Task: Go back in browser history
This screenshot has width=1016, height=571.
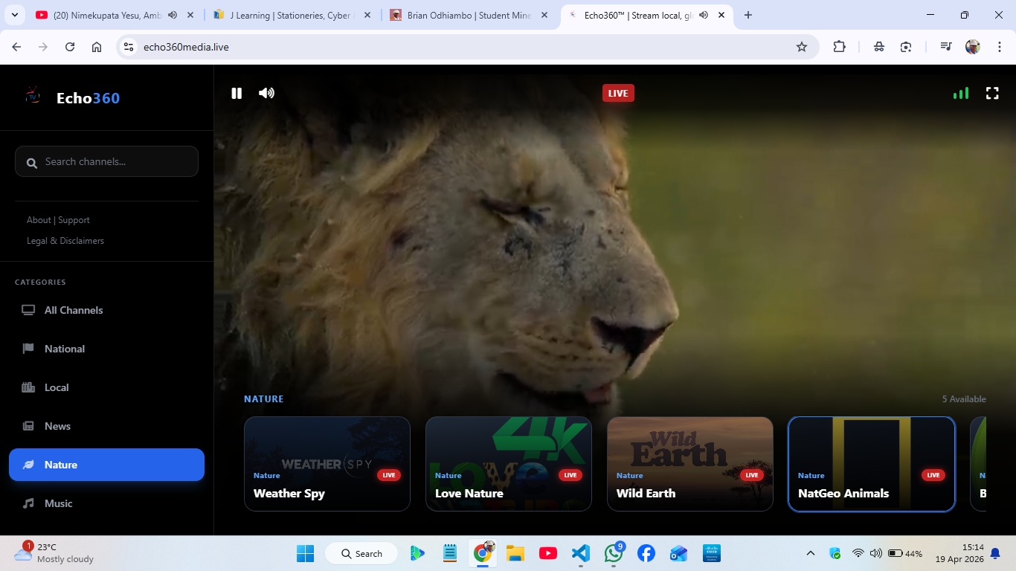Action: click(16, 47)
